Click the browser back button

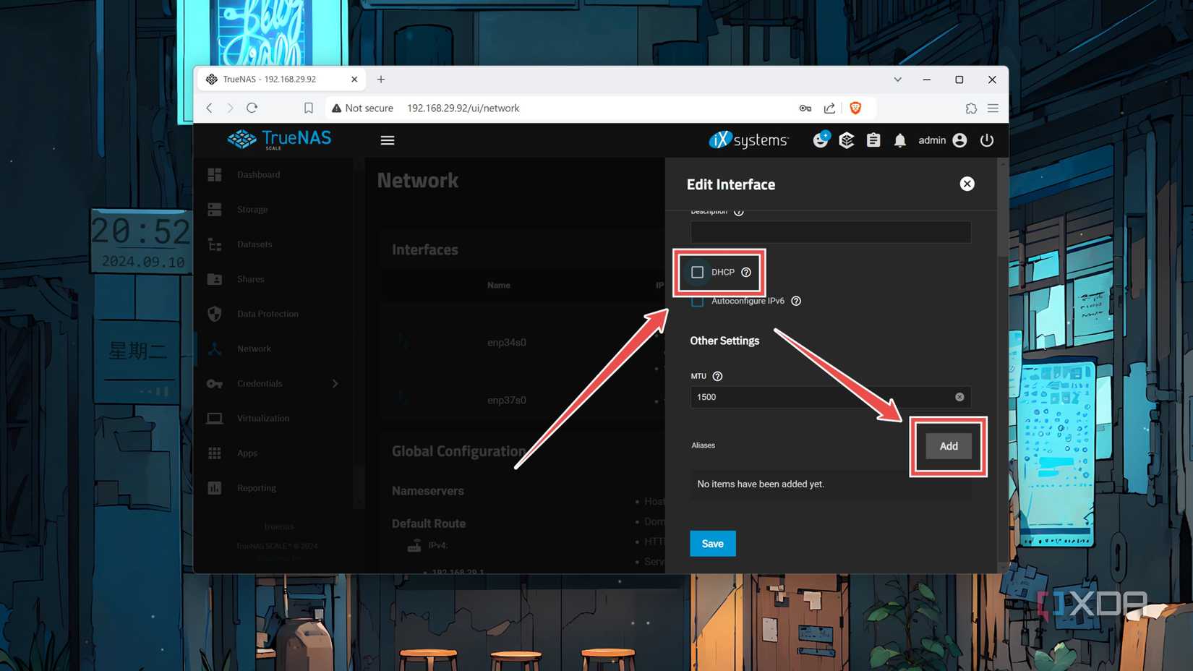(210, 108)
